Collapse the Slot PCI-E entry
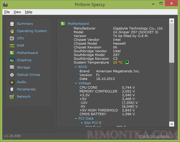Image resolution: width=180 pixels, height=142 pixels. (x=82, y=123)
